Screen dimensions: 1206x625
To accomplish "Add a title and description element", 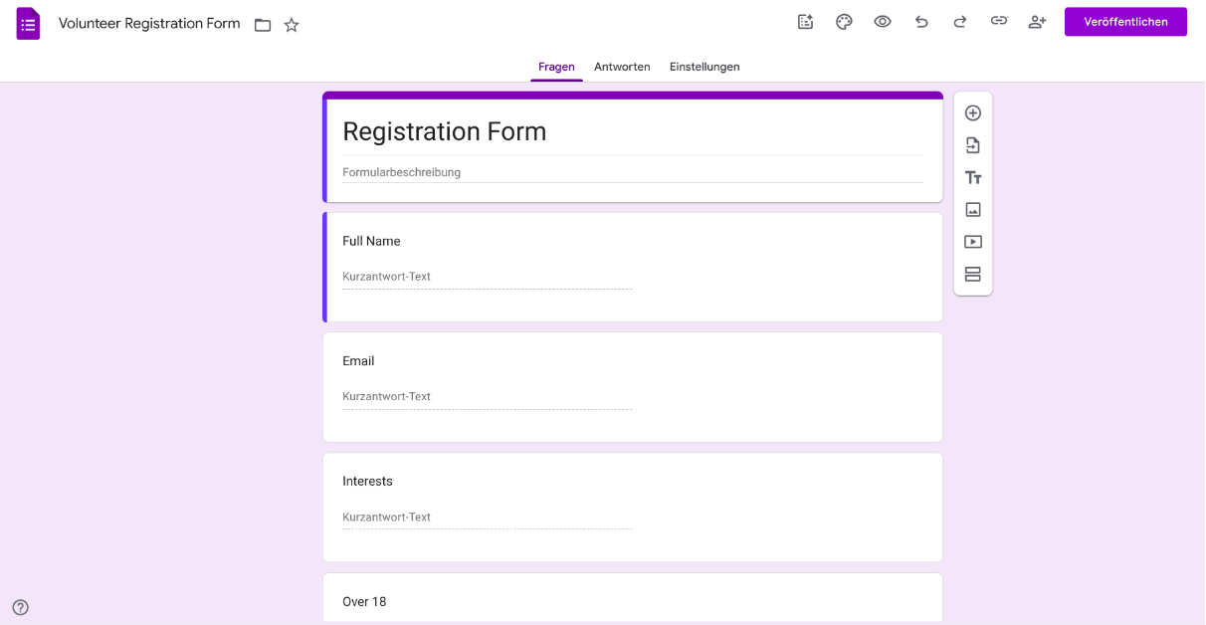I will pyautogui.click(x=972, y=177).
